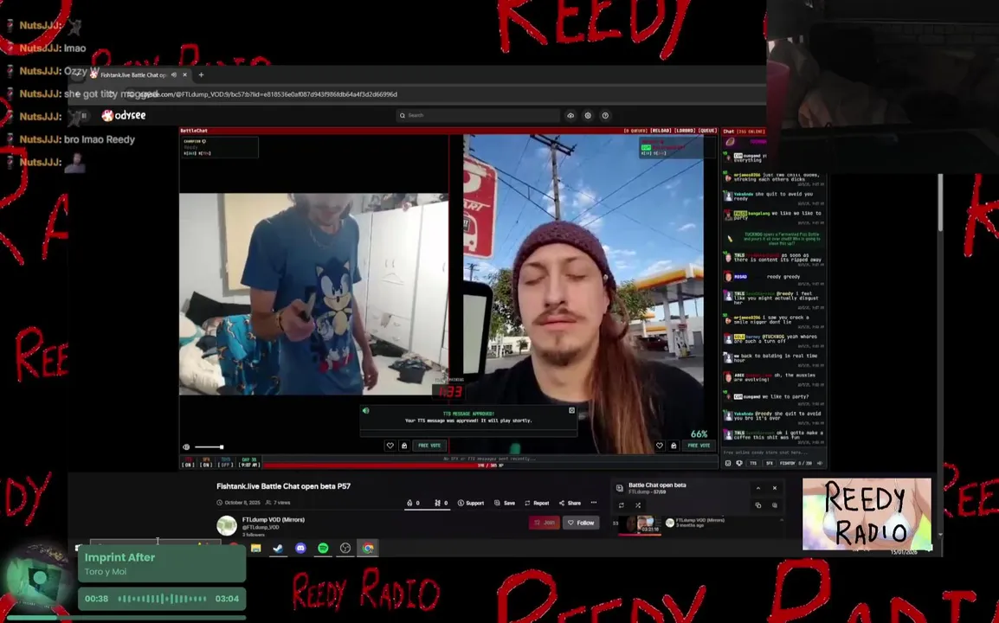Open FTLdump VOD (Mirrors) channel link

274,520
